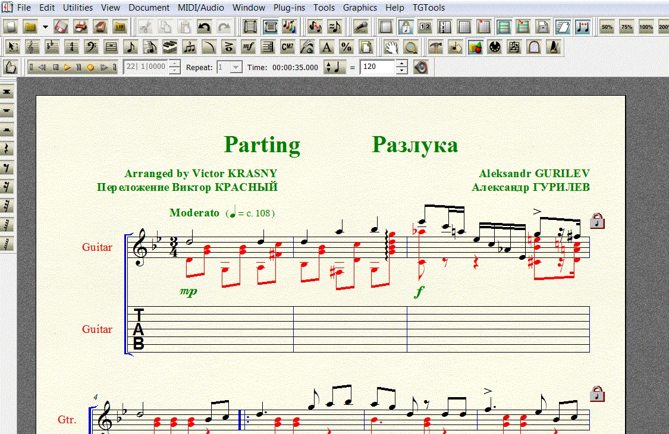
Task: Set zoom to 100%
Action: click(646, 27)
